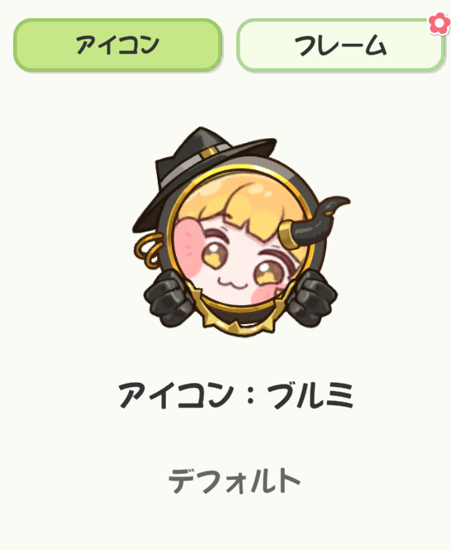Tap the right black gloved fist
The width and height of the screenshot is (451, 550).
click(x=312, y=298)
